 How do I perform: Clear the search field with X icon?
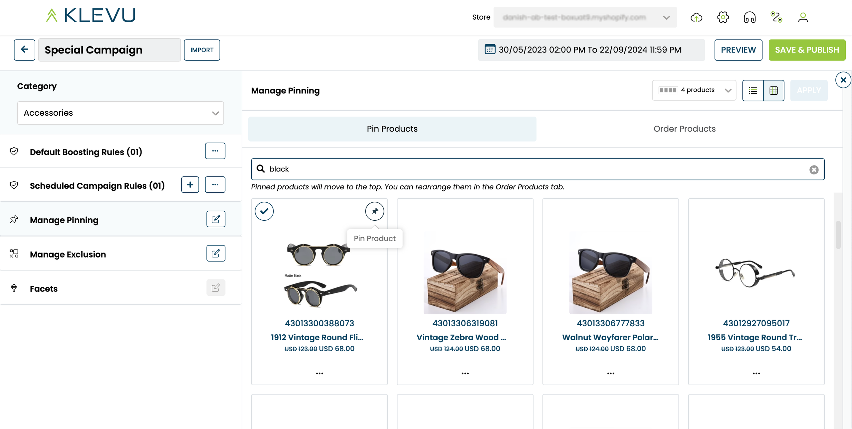point(814,170)
